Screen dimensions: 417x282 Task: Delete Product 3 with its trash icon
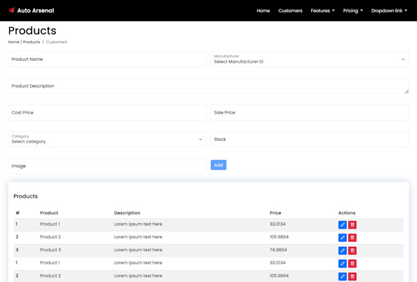pos(353,251)
